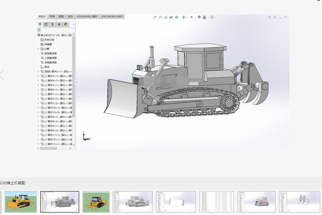The height and width of the screenshot is (215, 322).
Task: Switch to the 装配体 ribbon tab
Action: click(x=42, y=17)
